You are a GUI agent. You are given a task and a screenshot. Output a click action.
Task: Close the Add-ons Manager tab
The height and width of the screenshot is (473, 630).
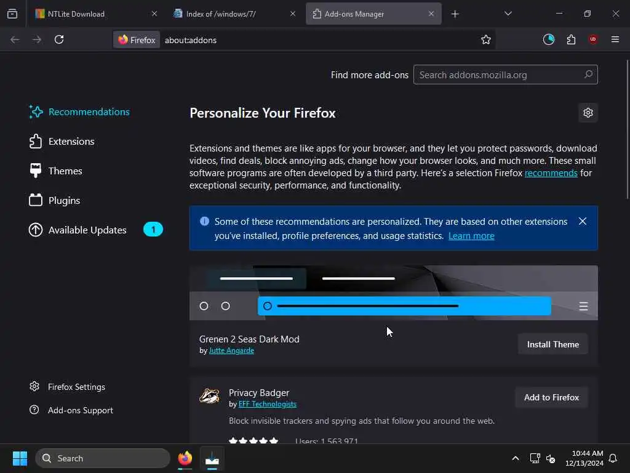pyautogui.click(x=431, y=14)
